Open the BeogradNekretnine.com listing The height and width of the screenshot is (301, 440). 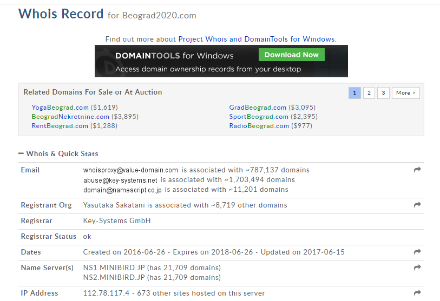pos(70,117)
